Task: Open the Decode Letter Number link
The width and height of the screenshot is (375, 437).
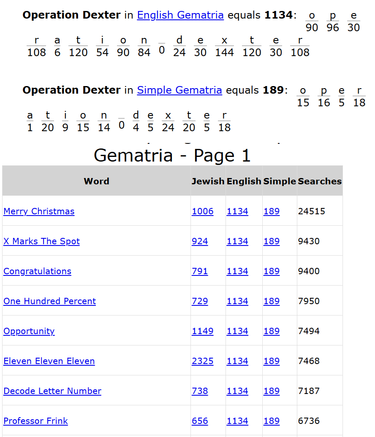Action: pos(52,391)
